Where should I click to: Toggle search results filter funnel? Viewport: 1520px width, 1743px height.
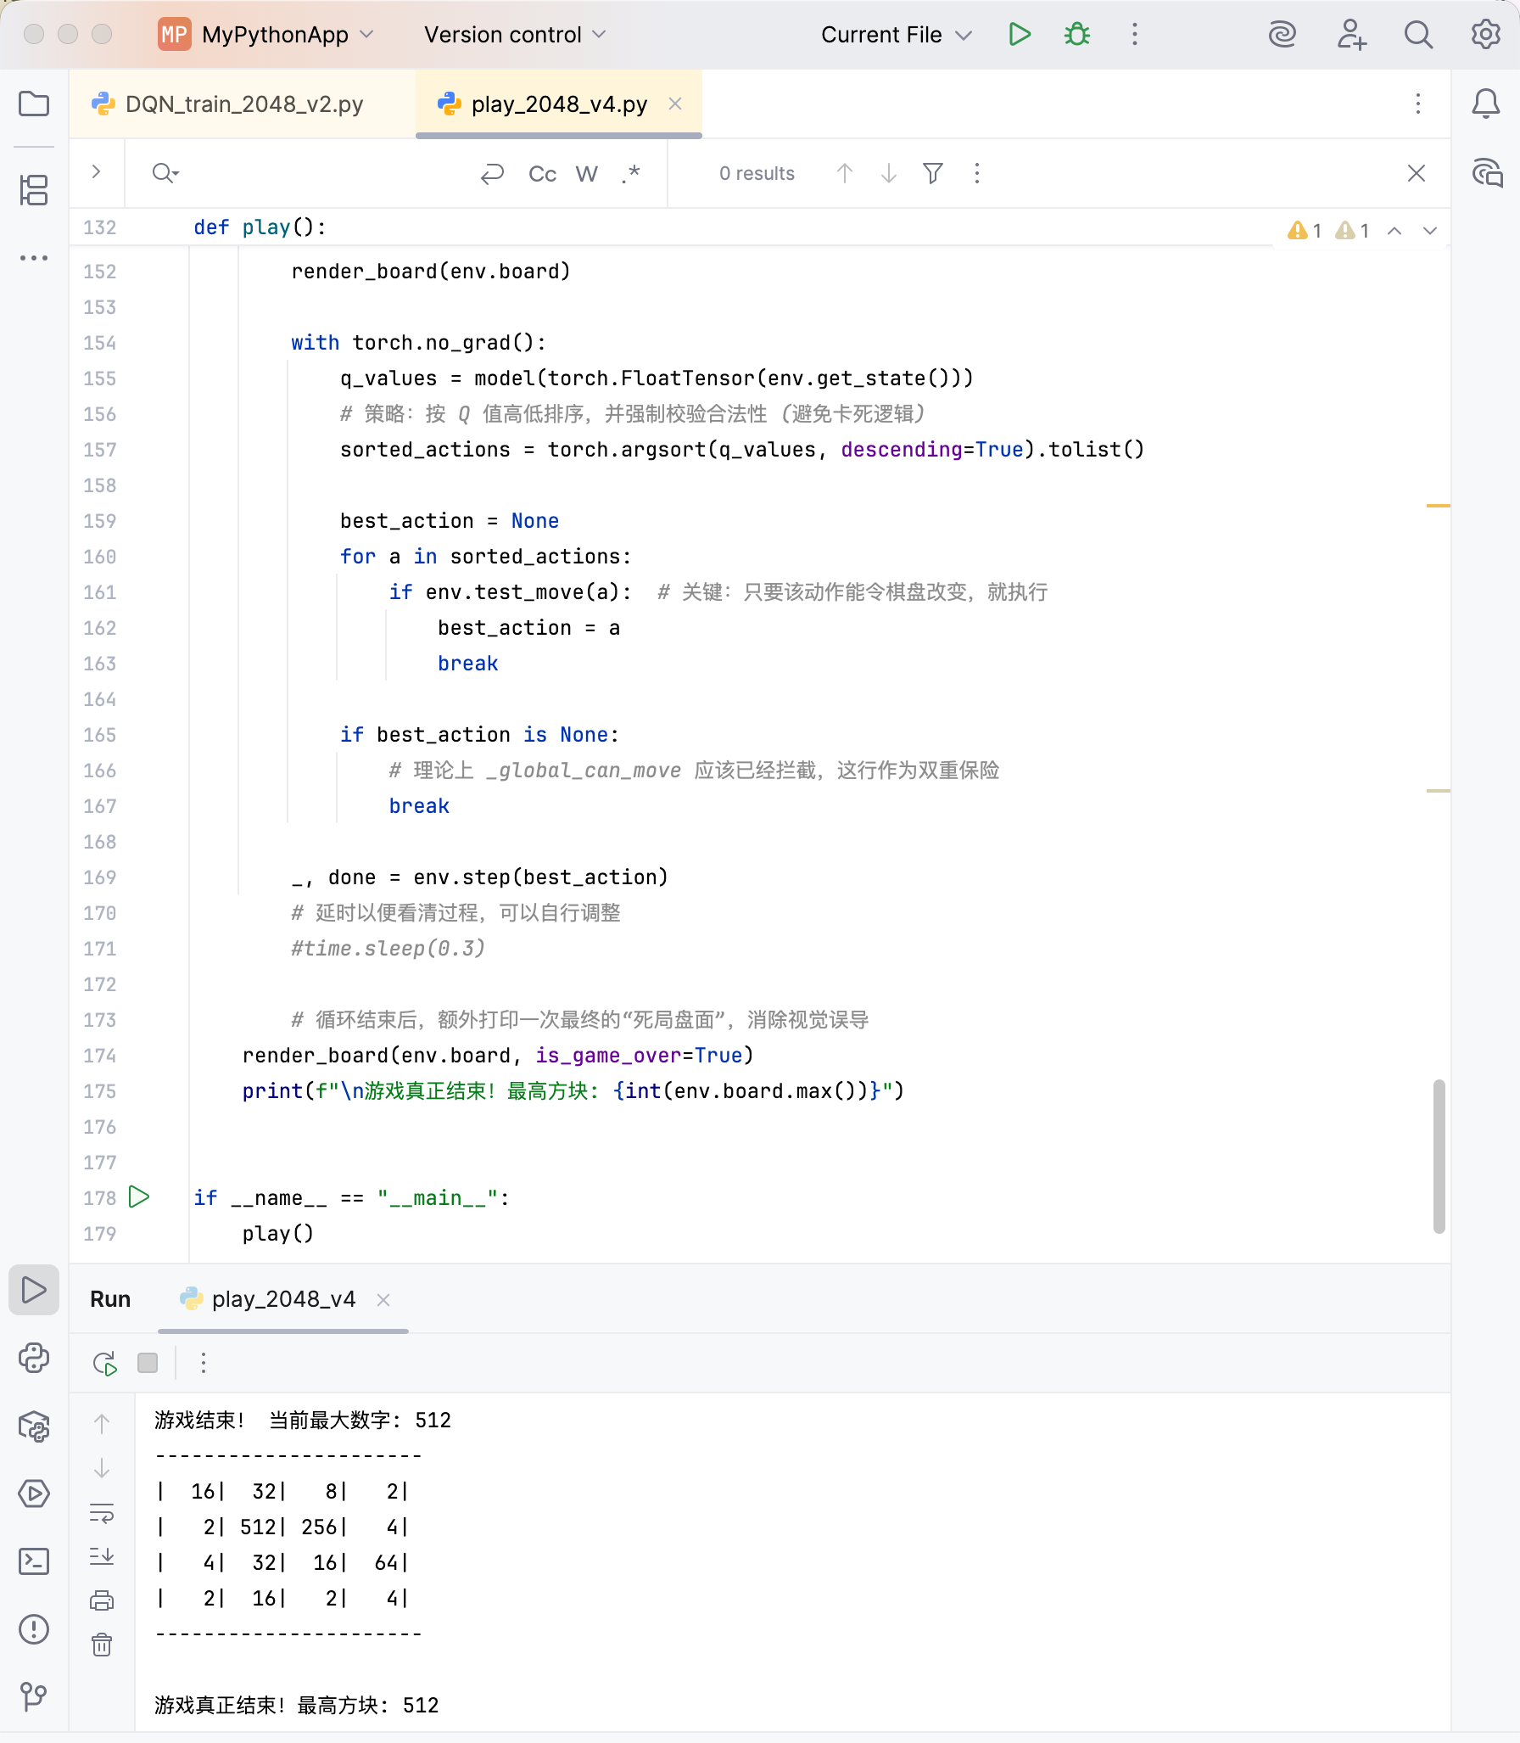pos(933,174)
